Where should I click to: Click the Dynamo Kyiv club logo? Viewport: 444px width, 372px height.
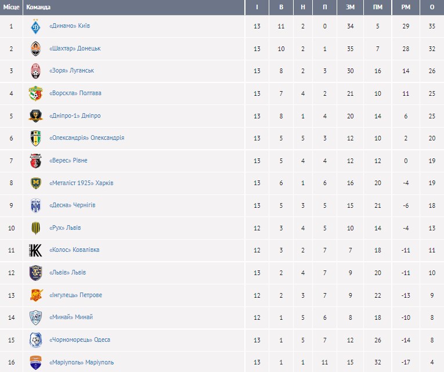[x=35, y=26]
